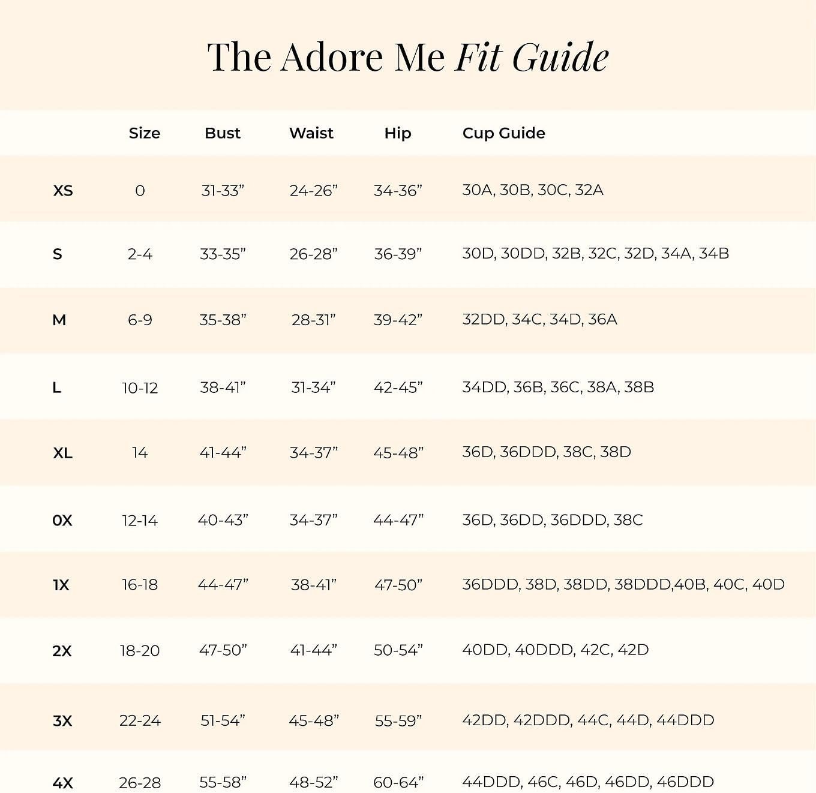
Task: Click the XL row label
Action: point(62,453)
